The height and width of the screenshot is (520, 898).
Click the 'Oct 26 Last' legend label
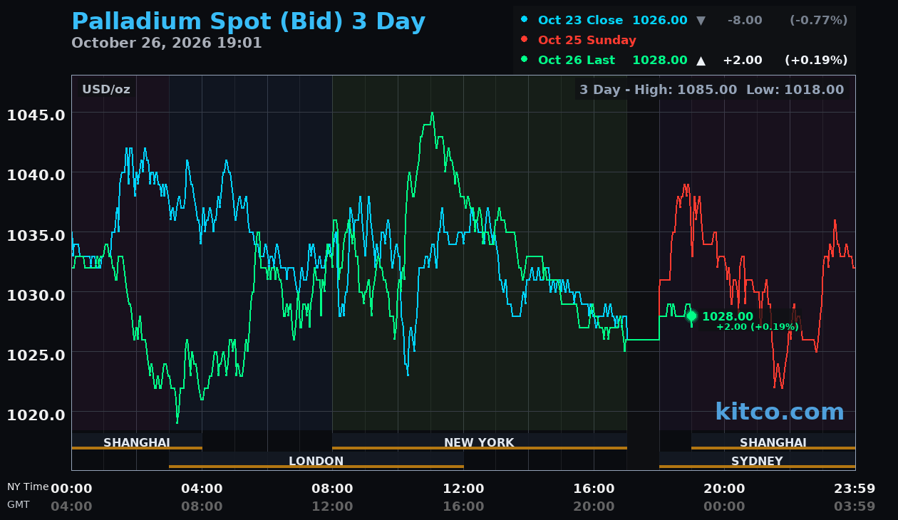tap(577, 60)
